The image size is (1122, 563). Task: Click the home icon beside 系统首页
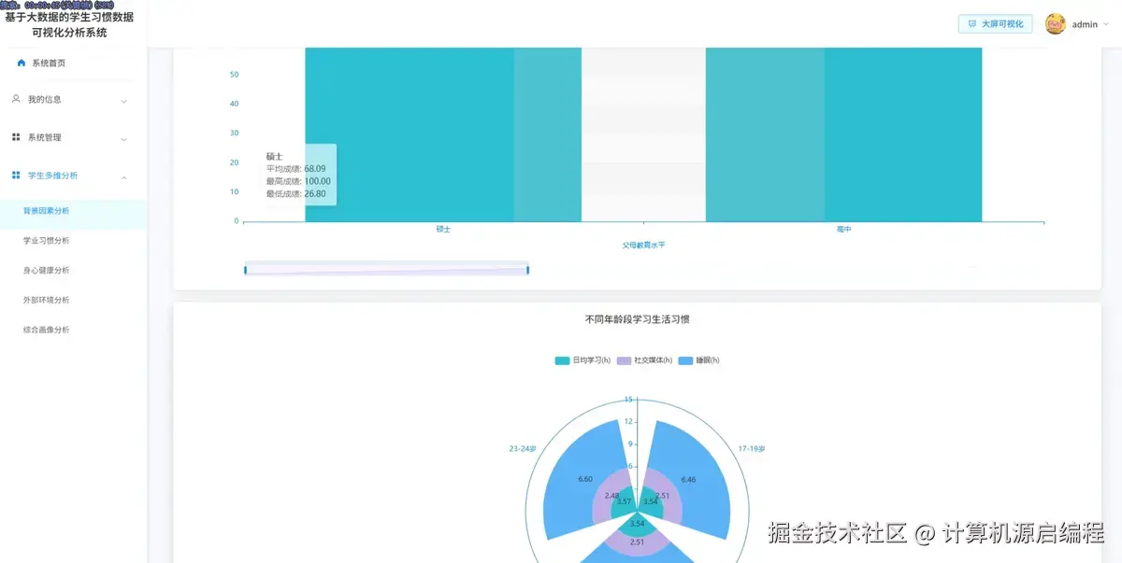(x=22, y=63)
